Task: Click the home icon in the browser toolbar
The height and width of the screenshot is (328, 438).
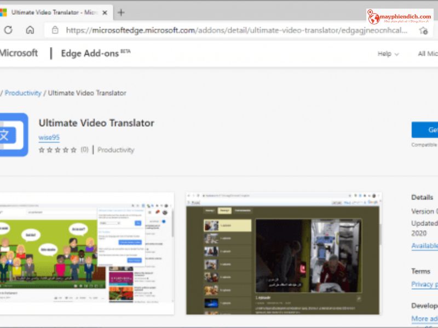Action: (x=30, y=31)
